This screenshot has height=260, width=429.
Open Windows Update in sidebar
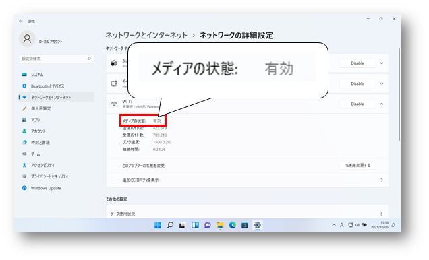pyautogui.click(x=57, y=188)
